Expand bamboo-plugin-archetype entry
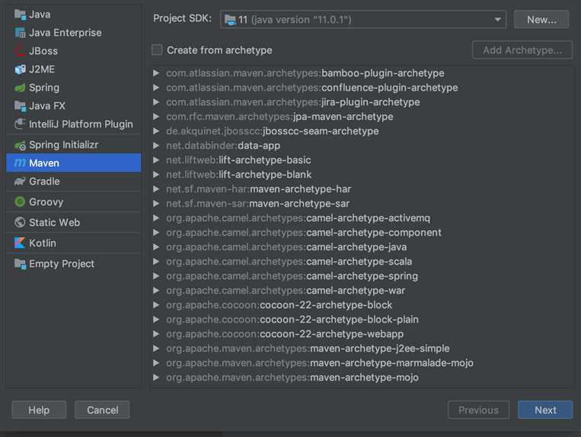Image resolution: width=581 pixels, height=437 pixels. (156, 73)
